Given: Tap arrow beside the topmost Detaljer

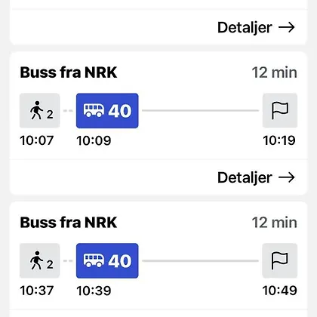Looking at the screenshot, I should [x=287, y=27].
